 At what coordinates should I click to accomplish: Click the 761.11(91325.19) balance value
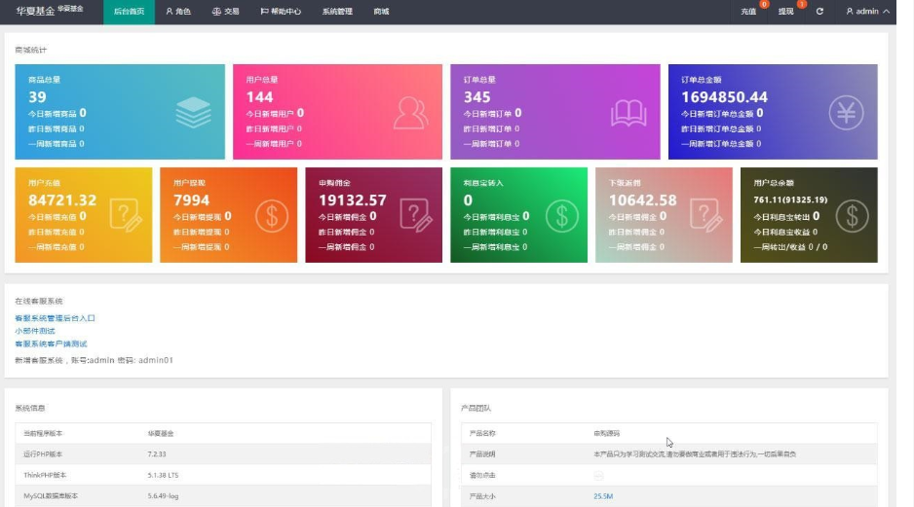point(790,199)
